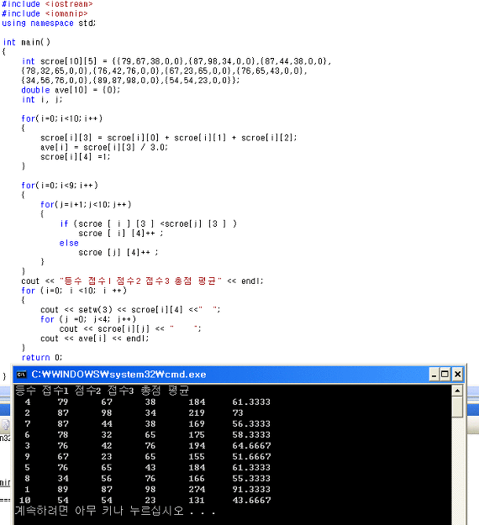The height and width of the screenshot is (525, 479).
Task: Click rank 10 in the last console row
Action: click(25, 501)
